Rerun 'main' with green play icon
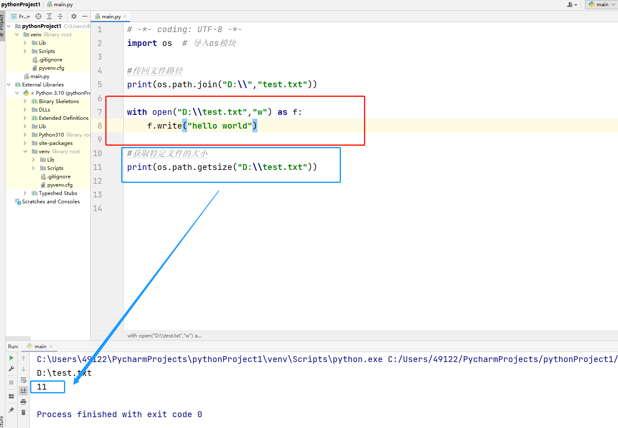The width and height of the screenshot is (618, 428). 11,358
